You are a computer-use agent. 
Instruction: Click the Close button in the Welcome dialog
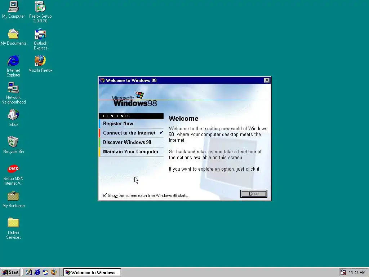(x=254, y=194)
